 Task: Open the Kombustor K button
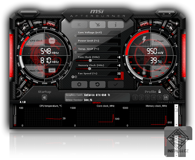(x=79, y=25)
